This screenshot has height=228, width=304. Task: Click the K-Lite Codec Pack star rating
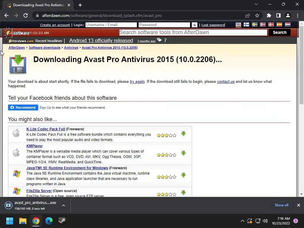pos(167,135)
